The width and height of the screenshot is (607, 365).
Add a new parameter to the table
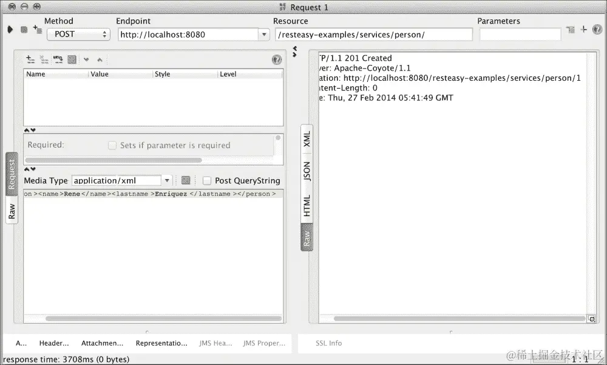pyautogui.click(x=30, y=60)
